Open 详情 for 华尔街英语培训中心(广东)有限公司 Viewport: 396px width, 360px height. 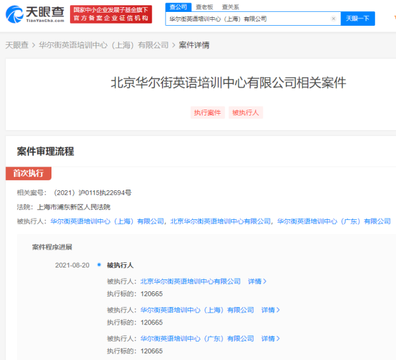(271, 338)
